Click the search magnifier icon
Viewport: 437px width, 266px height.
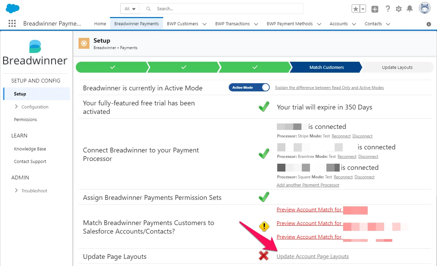click(x=149, y=9)
